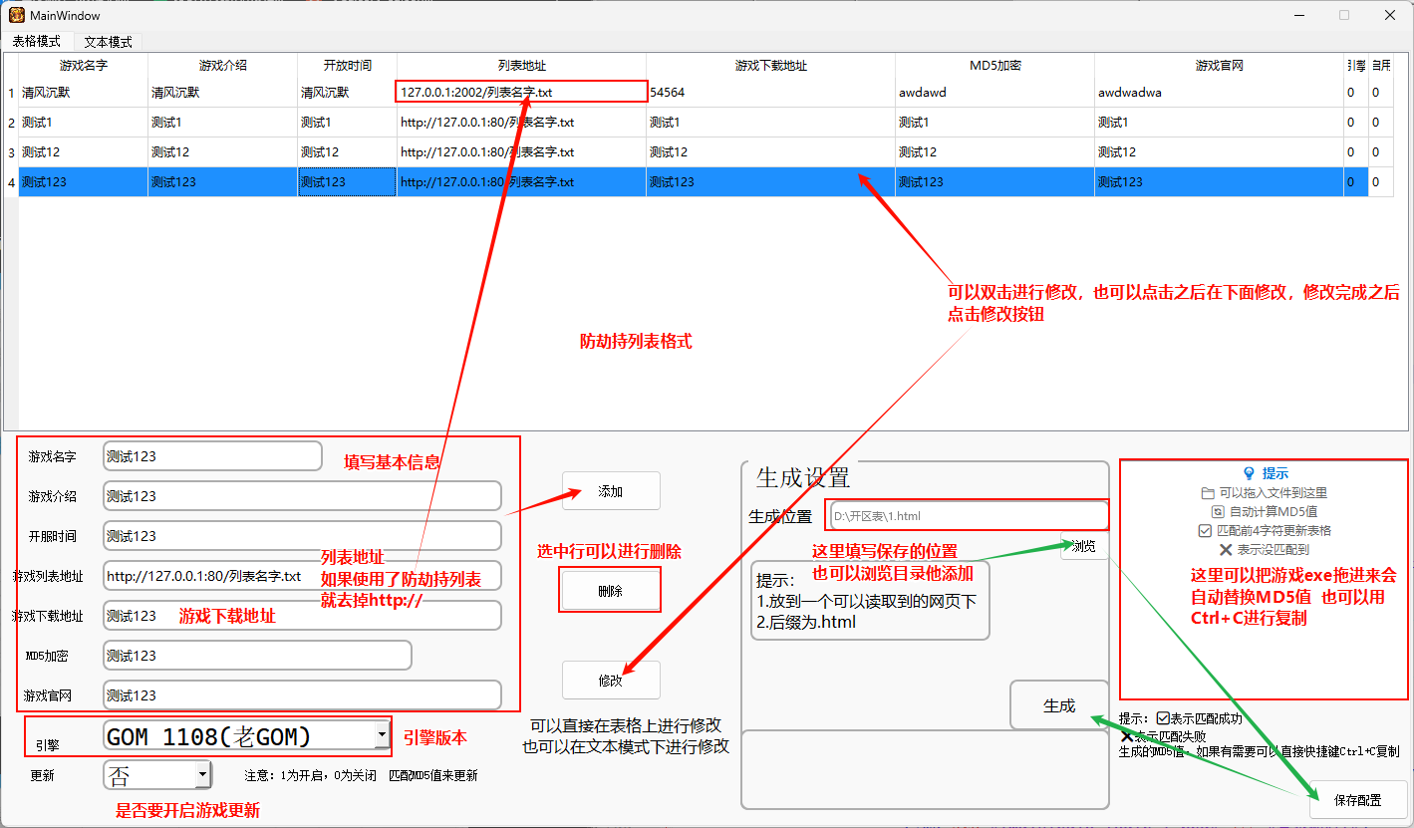Click the MD5加密 column header
1414x828 pixels.
(x=995, y=66)
